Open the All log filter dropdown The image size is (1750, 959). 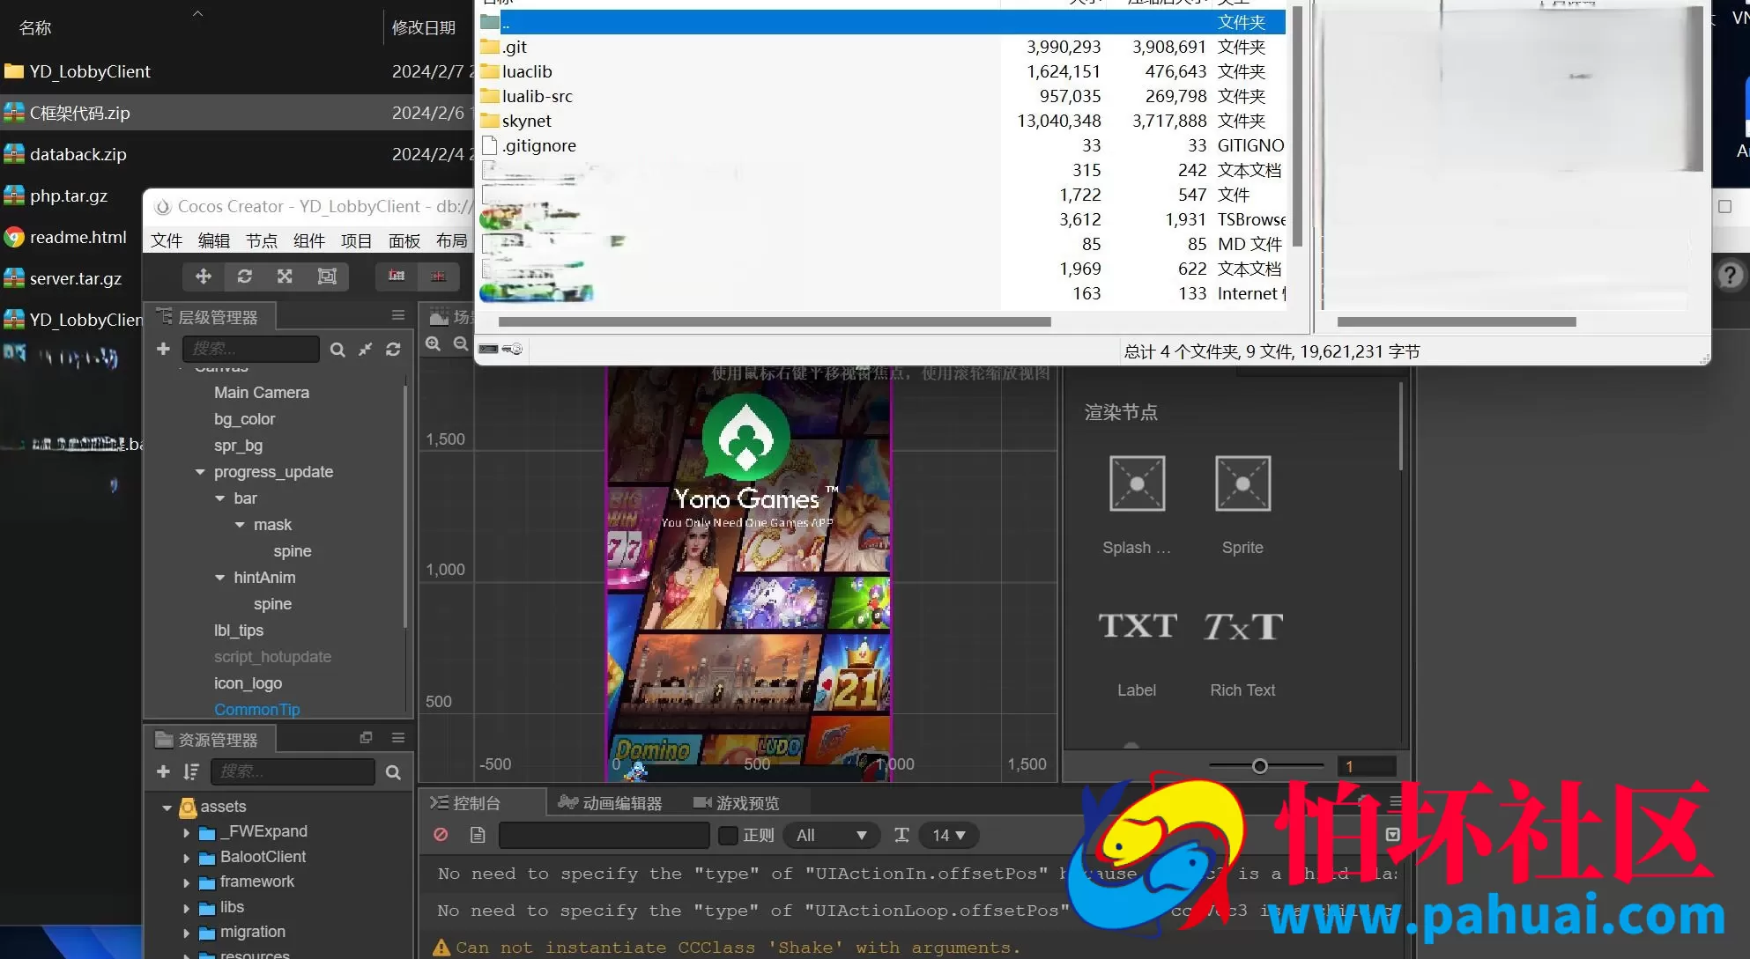click(831, 835)
